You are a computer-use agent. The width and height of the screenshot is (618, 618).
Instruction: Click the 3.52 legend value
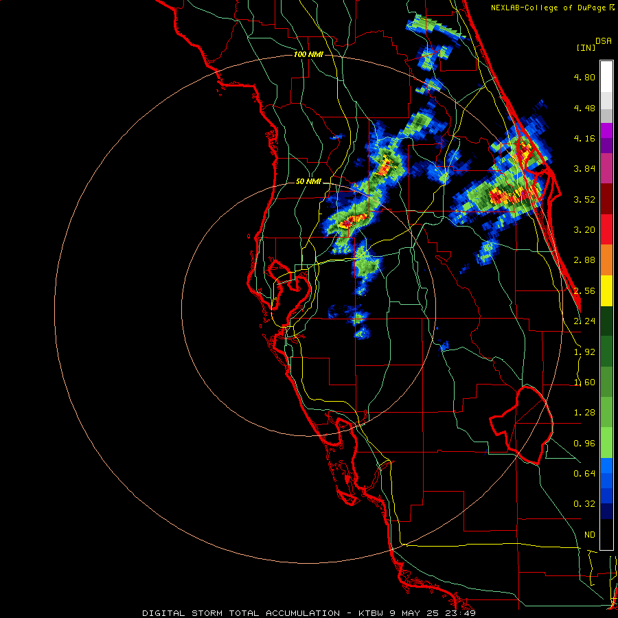584,199
